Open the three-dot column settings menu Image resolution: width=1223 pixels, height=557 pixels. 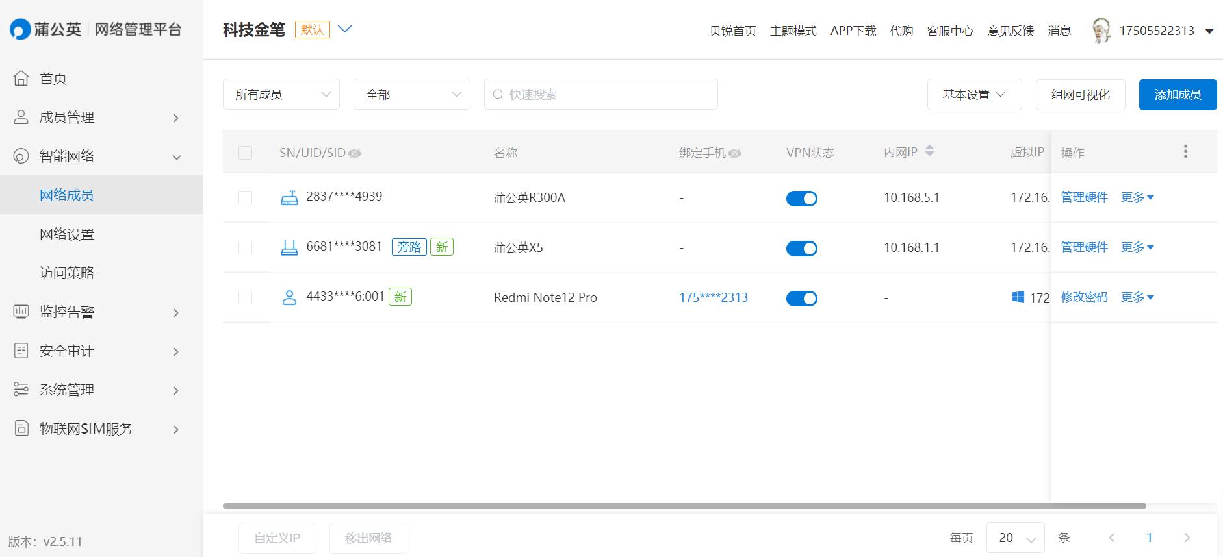(1185, 151)
